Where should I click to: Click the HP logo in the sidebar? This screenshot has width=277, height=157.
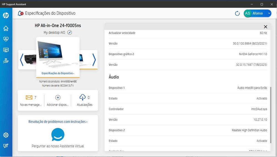6,15
